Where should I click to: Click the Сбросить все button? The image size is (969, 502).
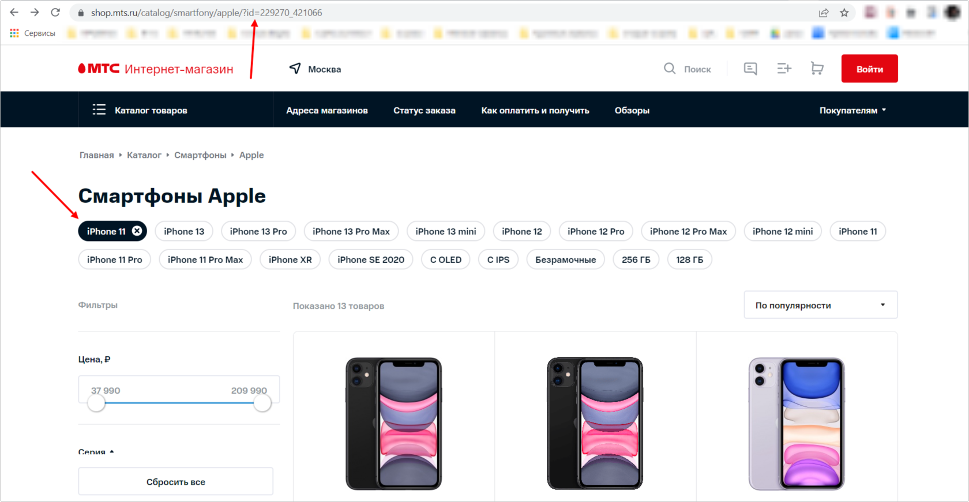(x=176, y=481)
